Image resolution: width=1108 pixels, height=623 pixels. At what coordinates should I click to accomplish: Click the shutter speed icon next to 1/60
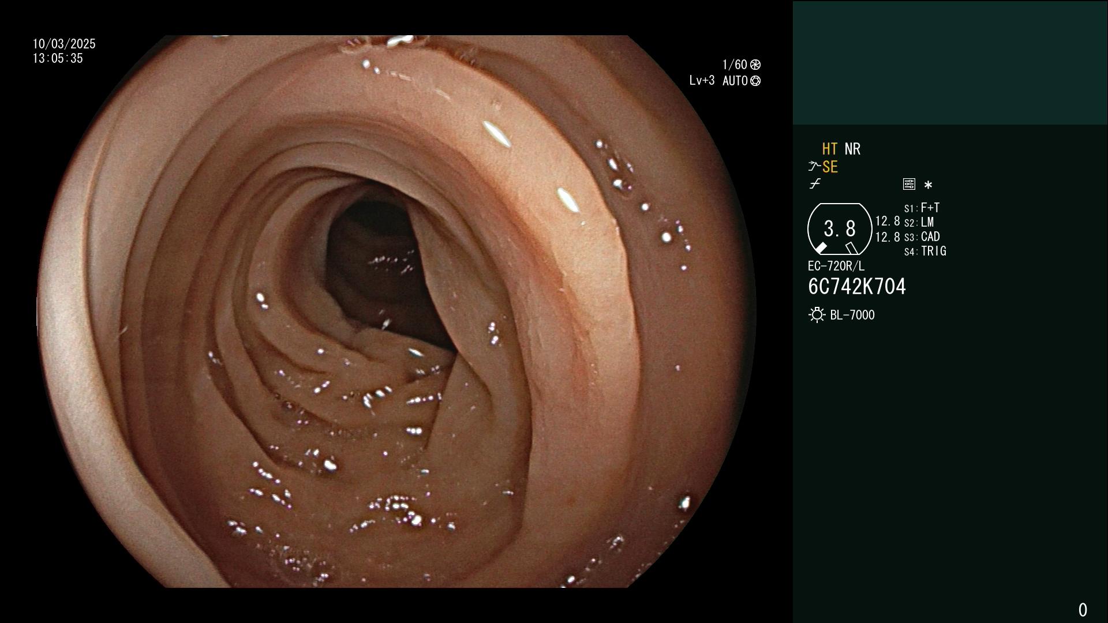[x=755, y=65]
